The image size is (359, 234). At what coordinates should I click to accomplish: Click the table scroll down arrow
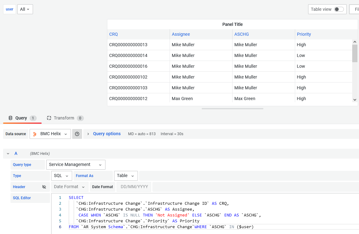click(355, 100)
